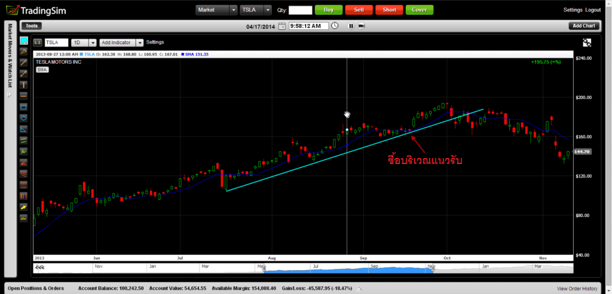Click the green Buy button
This screenshot has width=612, height=294.
329,10
